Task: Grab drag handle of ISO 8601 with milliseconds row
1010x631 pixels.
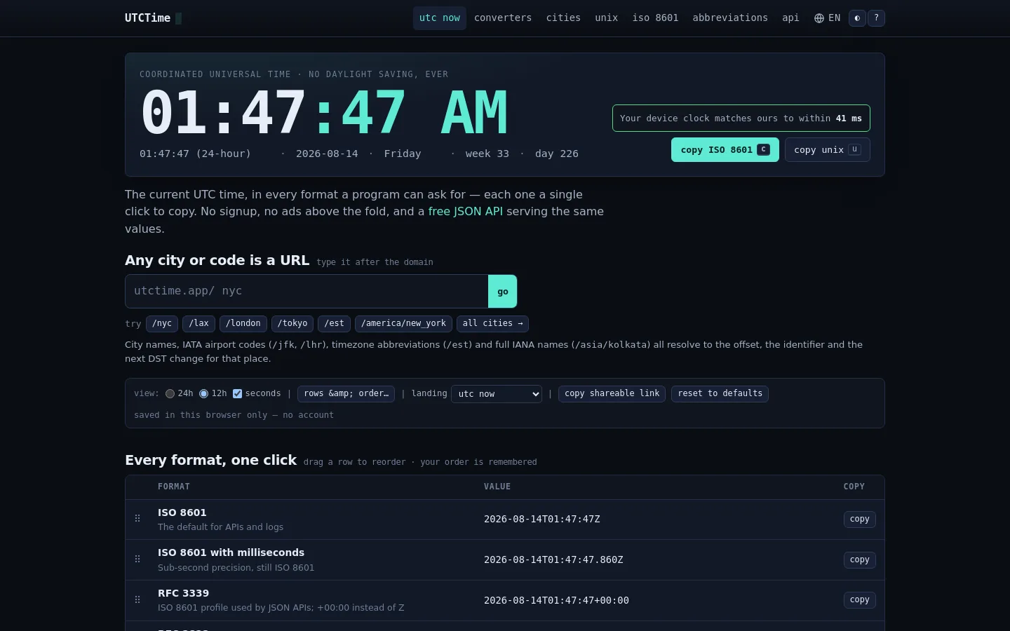Action: (x=137, y=559)
